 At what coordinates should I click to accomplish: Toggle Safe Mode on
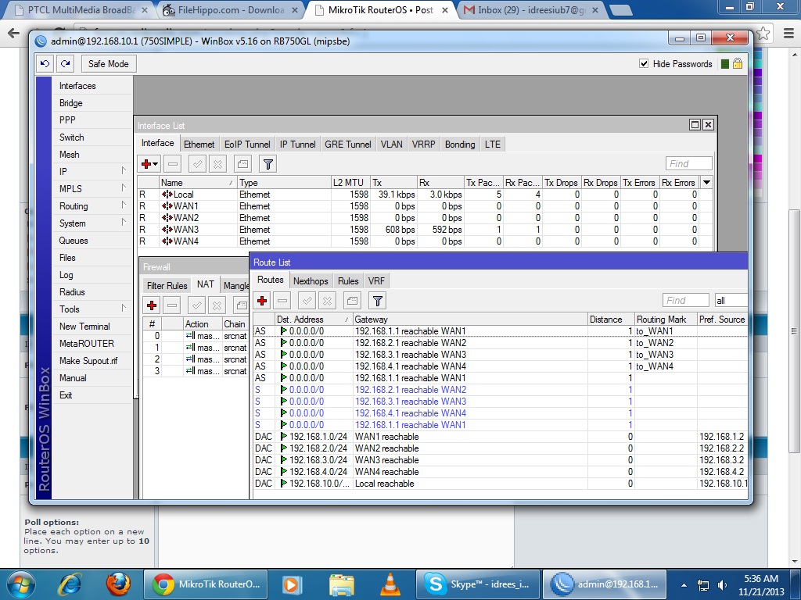pos(109,64)
